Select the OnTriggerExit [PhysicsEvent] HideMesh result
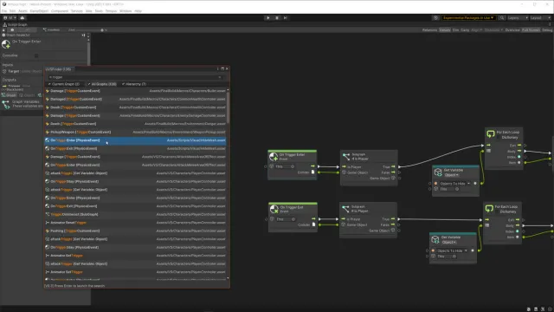This screenshot has width=554, height=312. click(x=135, y=148)
